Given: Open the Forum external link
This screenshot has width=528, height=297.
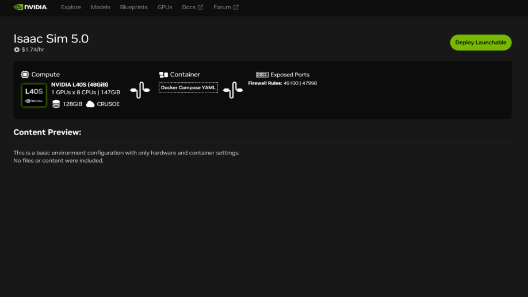Looking at the screenshot, I should 225,7.
